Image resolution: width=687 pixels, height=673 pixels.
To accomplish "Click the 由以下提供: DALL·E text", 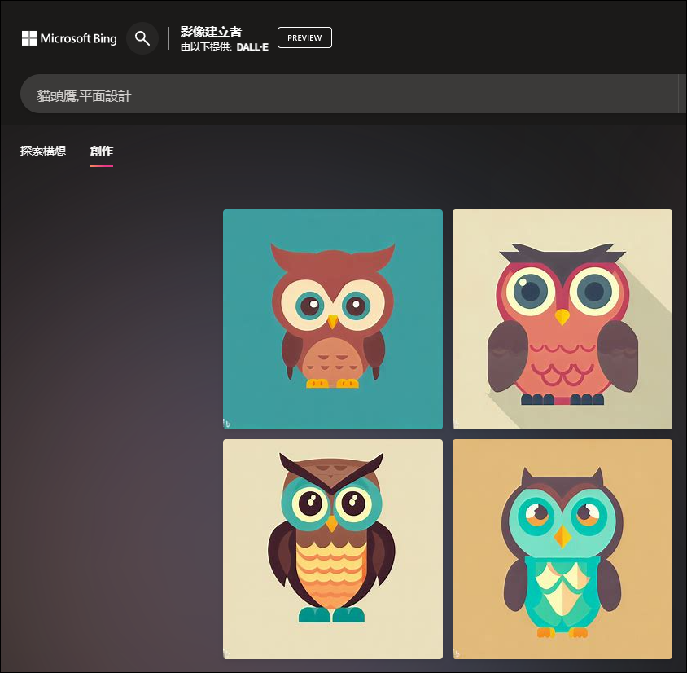I will 225,47.
